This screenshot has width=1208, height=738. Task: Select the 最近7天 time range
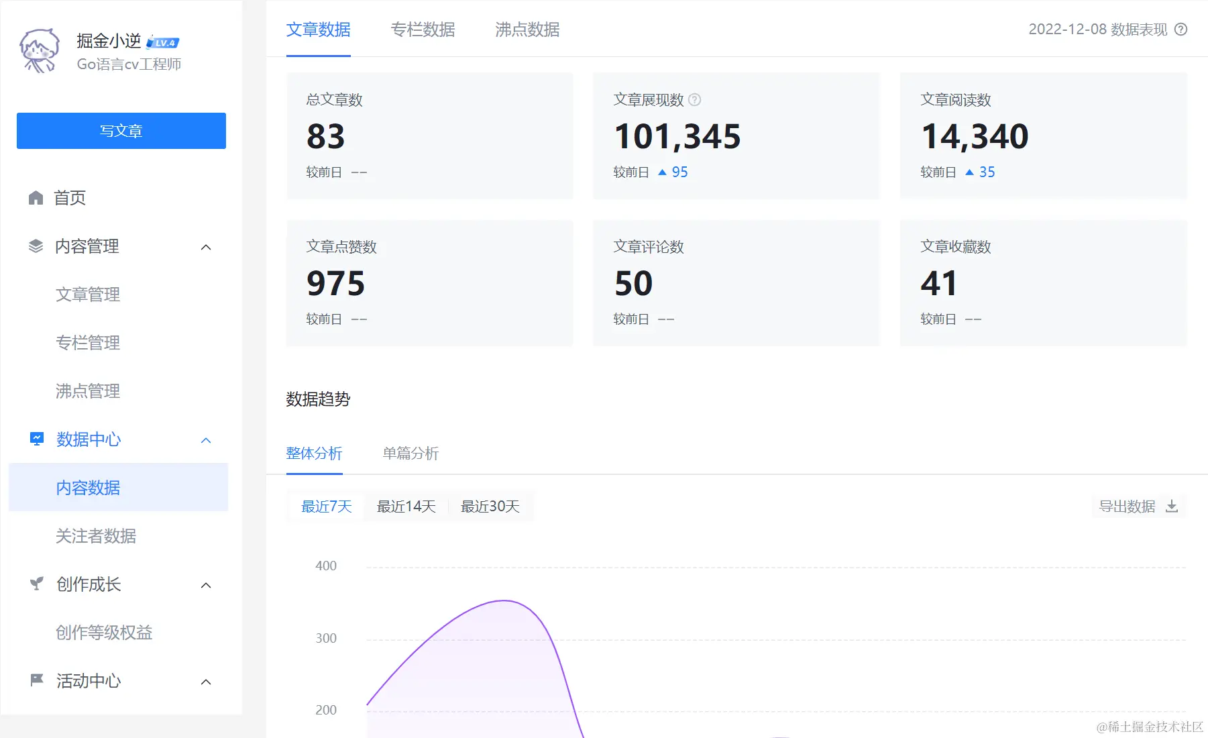[x=327, y=507]
